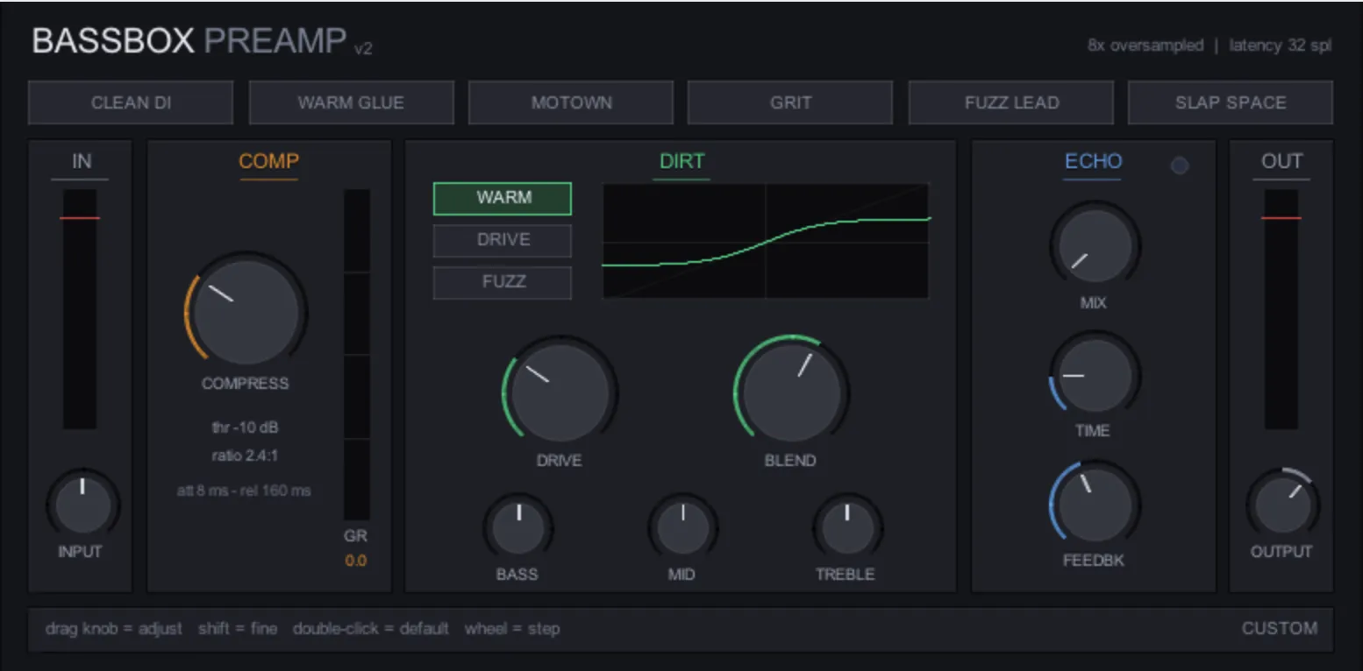This screenshot has height=671, width=1363.
Task: Click the echo TIME knob
Action: 1095,375
